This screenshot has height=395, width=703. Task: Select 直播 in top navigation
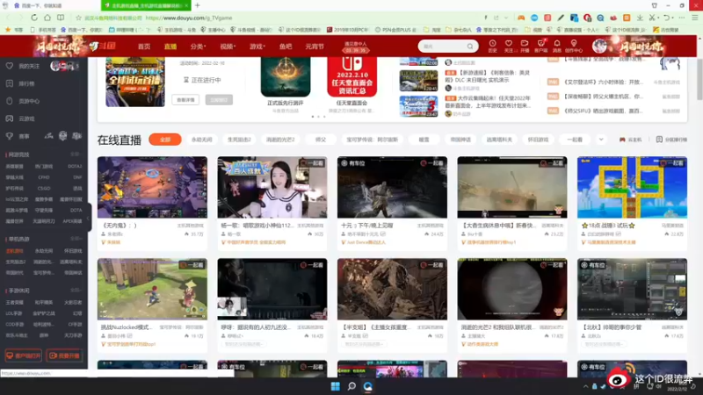point(170,47)
